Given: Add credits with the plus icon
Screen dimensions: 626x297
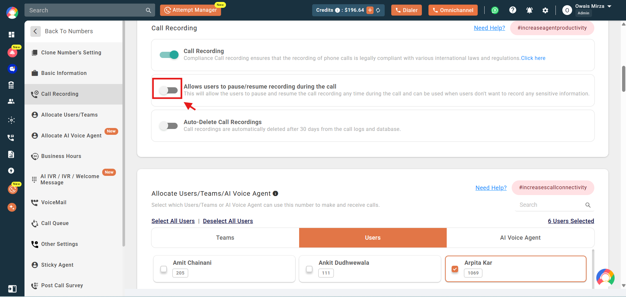Looking at the screenshot, I should coord(370,10).
